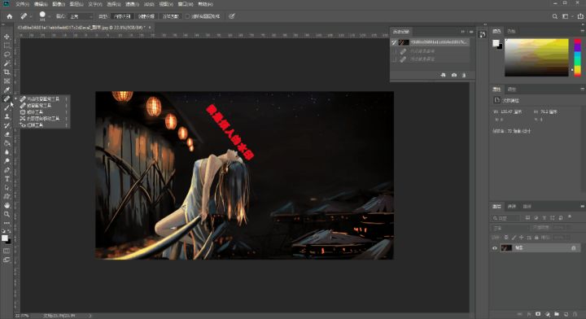Toggle lock transparent pixels in Layers panel

click(x=506, y=237)
